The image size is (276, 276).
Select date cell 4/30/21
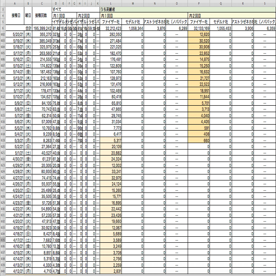coord(15,159)
